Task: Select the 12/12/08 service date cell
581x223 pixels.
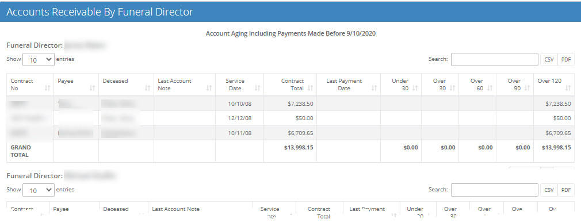Action: pyautogui.click(x=239, y=118)
